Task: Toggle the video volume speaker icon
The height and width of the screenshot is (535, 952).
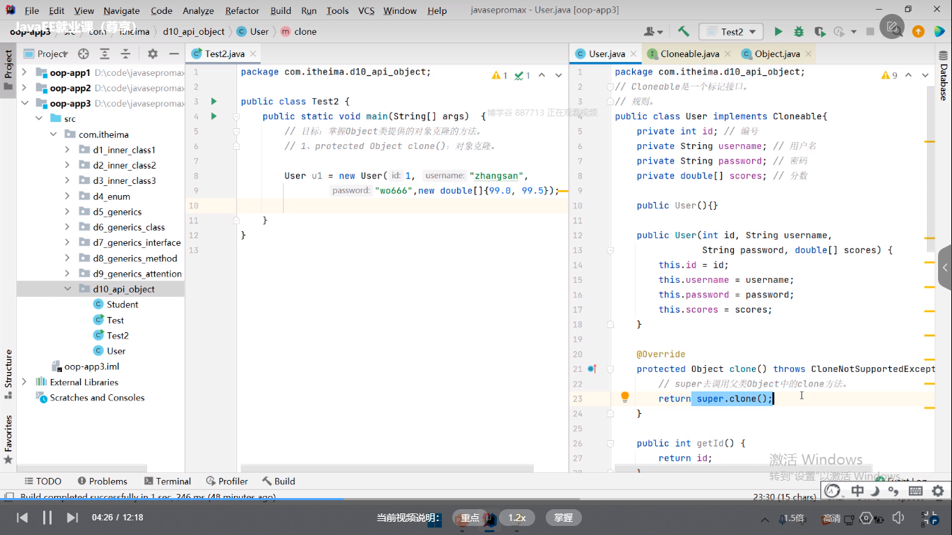Action: [898, 518]
